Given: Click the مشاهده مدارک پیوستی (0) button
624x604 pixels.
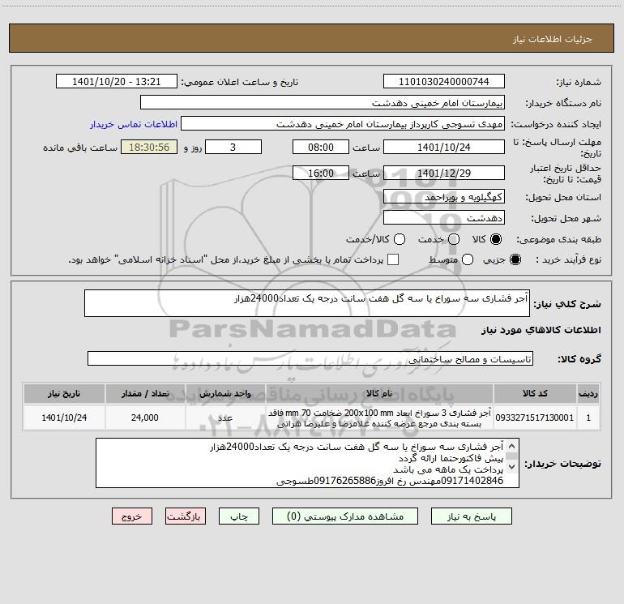Looking at the screenshot, I should [345, 516].
